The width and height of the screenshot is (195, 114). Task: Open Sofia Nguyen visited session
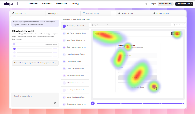coord(75,47)
